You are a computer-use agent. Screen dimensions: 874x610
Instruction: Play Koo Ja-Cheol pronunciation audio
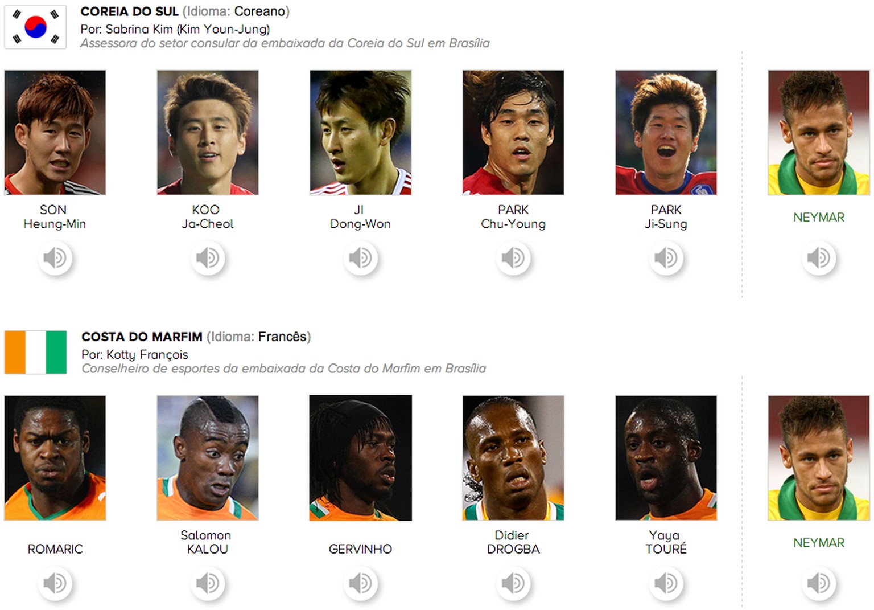(x=208, y=258)
